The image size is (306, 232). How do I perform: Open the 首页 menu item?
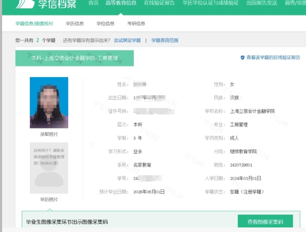93,3
